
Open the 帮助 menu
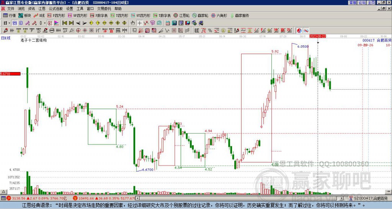coord(118,9)
